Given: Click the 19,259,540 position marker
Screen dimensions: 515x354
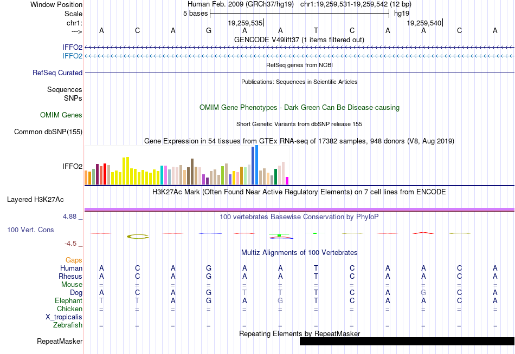Looking at the screenshot, I should [424, 23].
